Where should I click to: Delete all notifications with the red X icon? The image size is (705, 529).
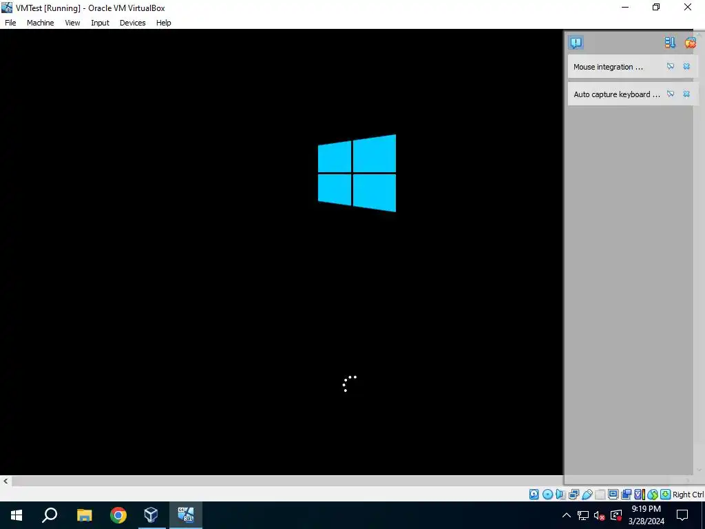(x=690, y=43)
